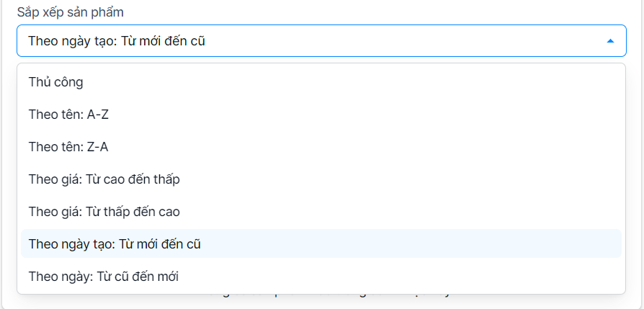Image resolution: width=644 pixels, height=309 pixels.
Task: Click the selected value text in the sort field
Action: point(117,41)
